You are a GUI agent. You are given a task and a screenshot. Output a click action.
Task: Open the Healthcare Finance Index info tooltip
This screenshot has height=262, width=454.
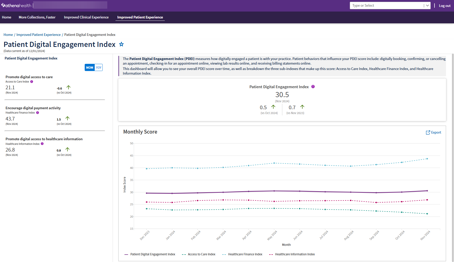(x=37, y=113)
